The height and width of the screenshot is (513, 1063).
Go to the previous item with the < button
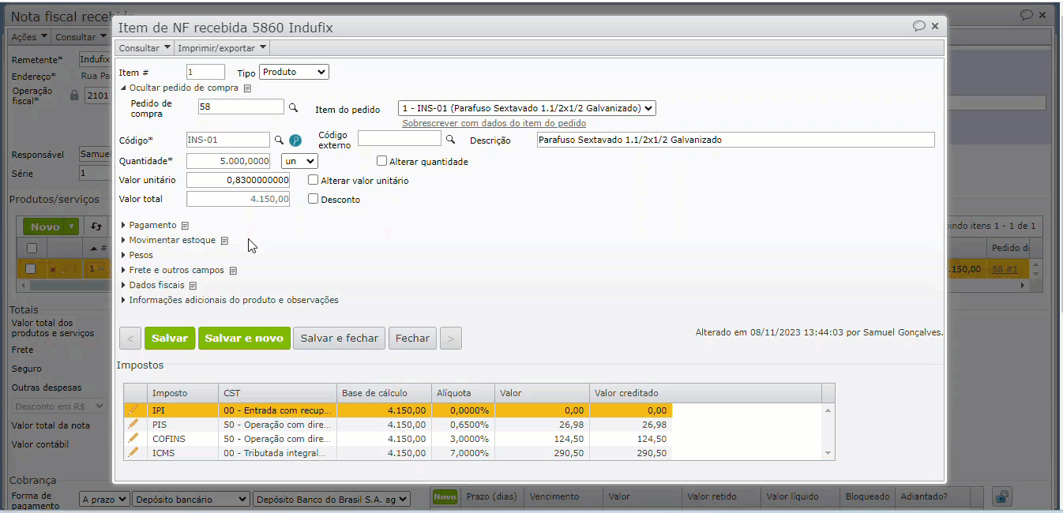(130, 339)
